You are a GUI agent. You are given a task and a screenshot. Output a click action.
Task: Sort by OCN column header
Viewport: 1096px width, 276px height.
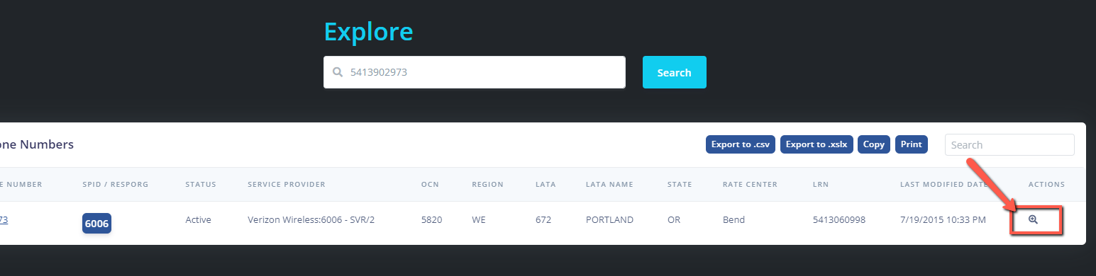click(x=430, y=184)
